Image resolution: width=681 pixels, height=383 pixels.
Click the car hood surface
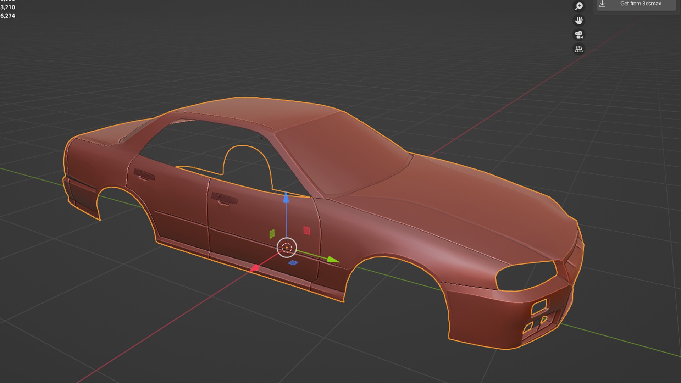(461, 202)
